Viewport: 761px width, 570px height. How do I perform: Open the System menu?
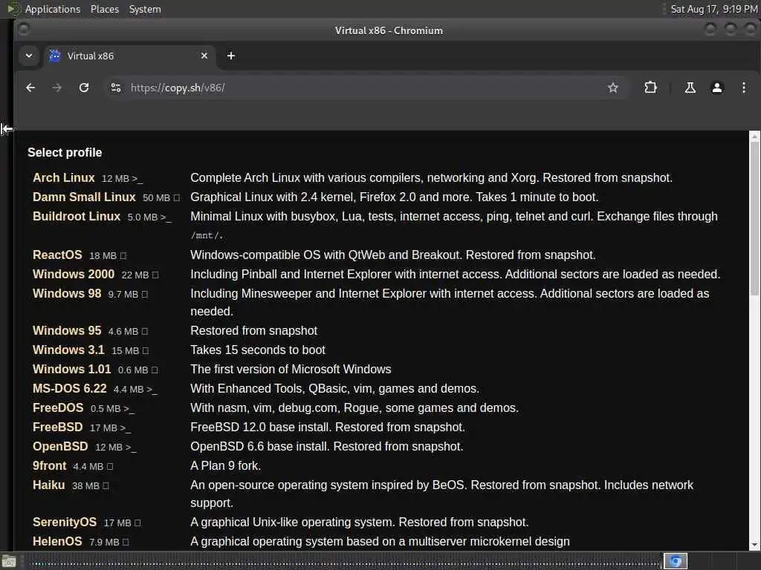(145, 9)
